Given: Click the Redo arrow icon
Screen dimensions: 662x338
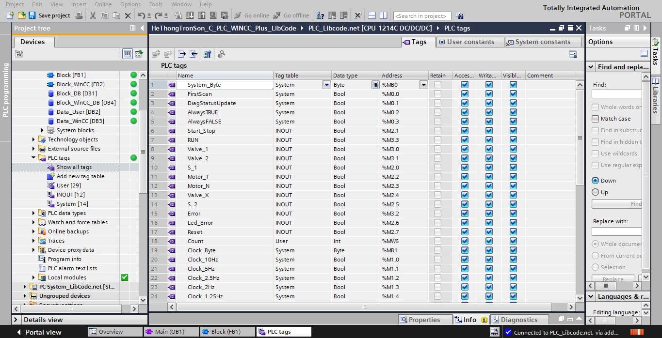Looking at the screenshot, I should click(x=159, y=15).
